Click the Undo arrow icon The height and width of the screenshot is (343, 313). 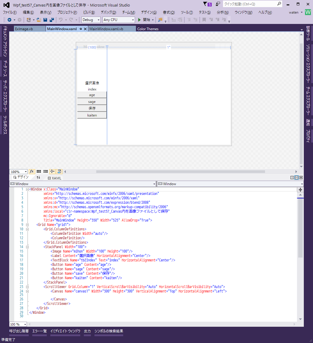click(x=61, y=20)
